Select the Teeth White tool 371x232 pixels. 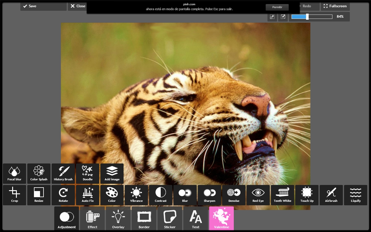[x=283, y=195]
